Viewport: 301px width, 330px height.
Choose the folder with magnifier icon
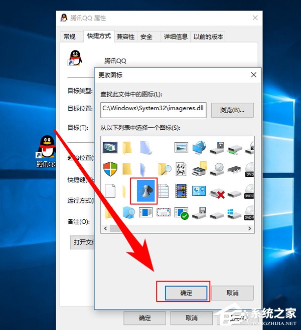165,169
